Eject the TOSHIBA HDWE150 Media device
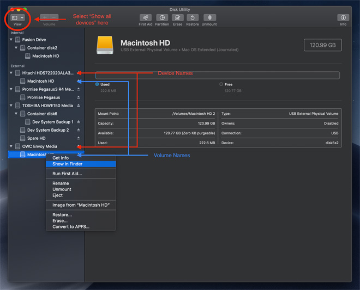 tap(79, 106)
